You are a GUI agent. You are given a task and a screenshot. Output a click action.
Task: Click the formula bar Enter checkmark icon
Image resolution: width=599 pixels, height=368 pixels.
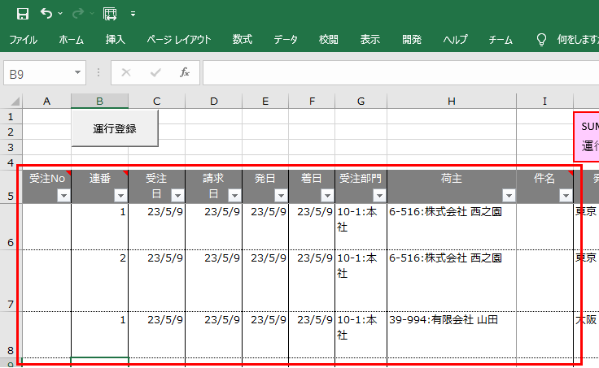(155, 73)
